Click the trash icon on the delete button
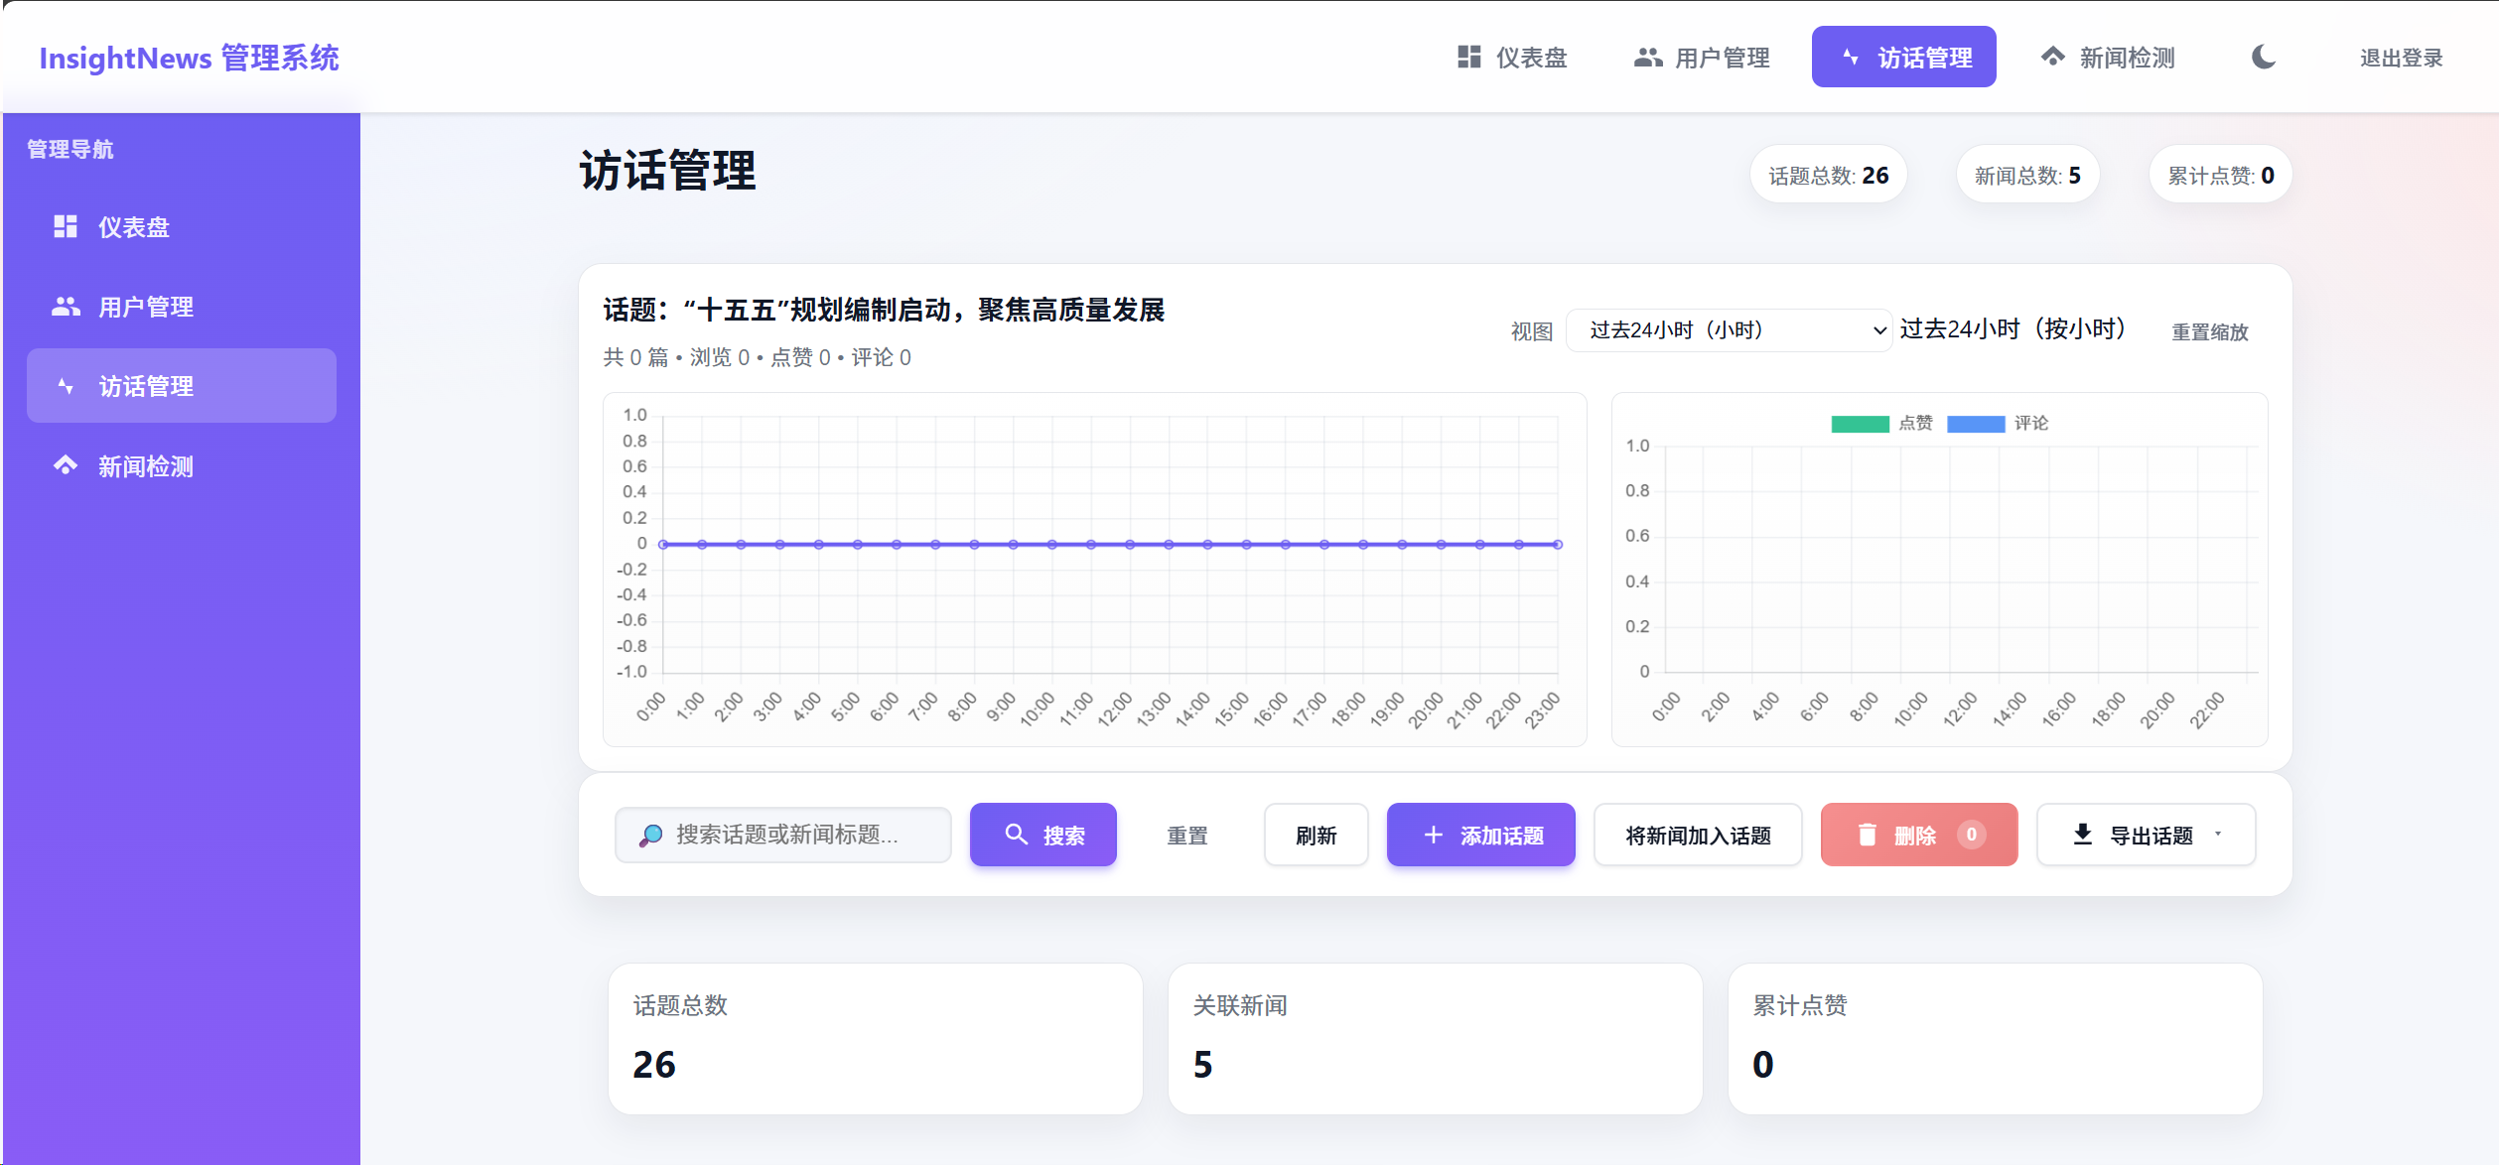2499x1165 pixels. pyautogui.click(x=1867, y=835)
